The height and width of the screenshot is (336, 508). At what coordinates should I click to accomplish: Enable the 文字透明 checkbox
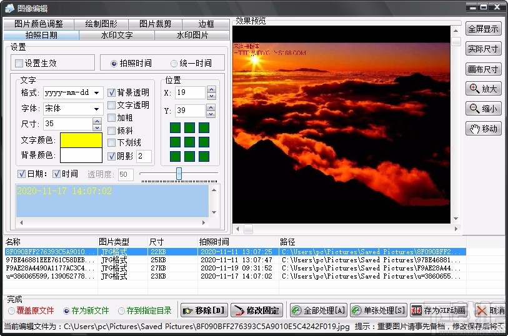tap(111, 105)
